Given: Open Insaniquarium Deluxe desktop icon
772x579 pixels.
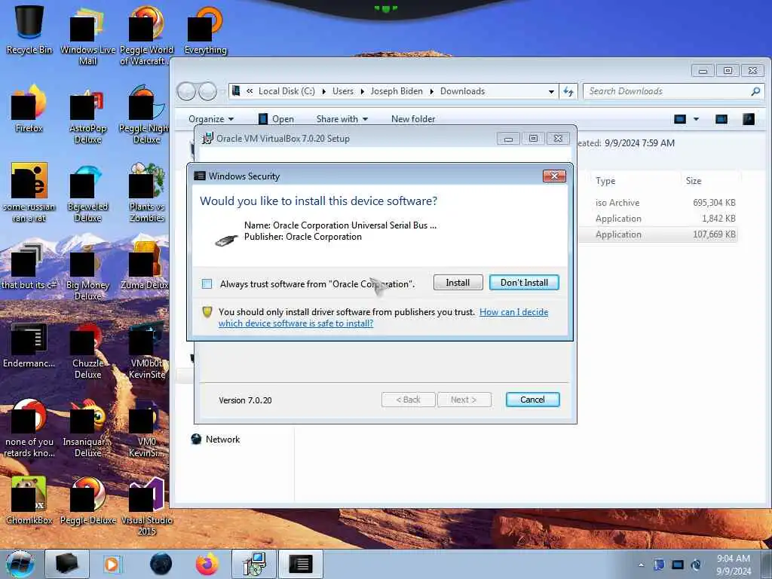Looking at the screenshot, I should [87, 429].
